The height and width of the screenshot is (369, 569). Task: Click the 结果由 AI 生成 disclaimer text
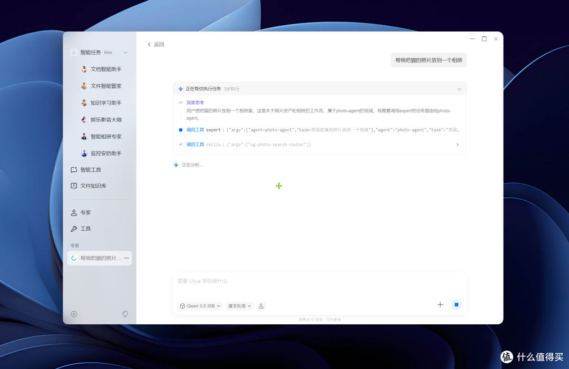point(320,320)
